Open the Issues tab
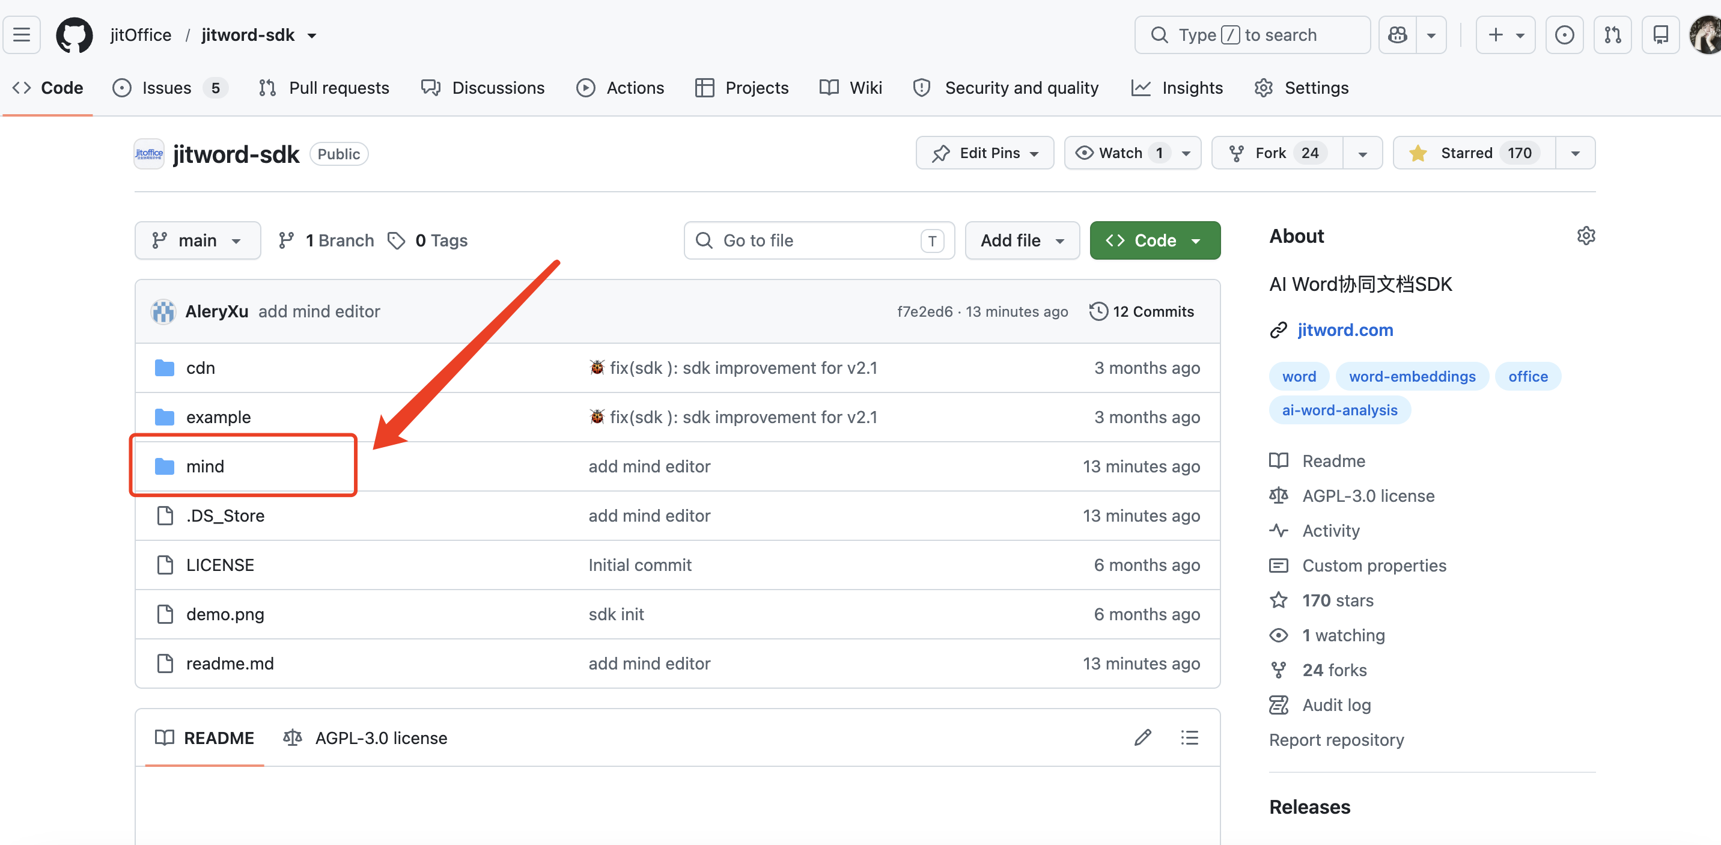This screenshot has height=845, width=1721. point(169,88)
